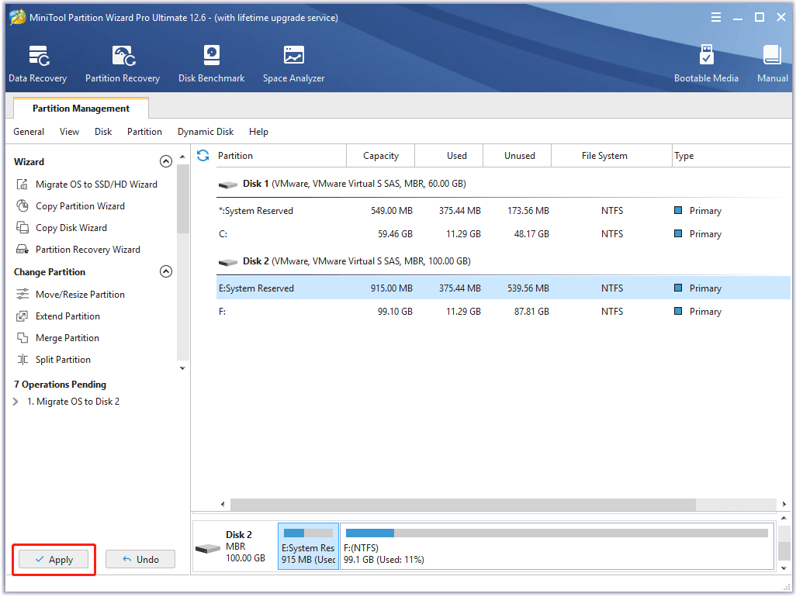The width and height of the screenshot is (796, 597).
Task: Select the *:System Reserved partition row
Action: 503,210
